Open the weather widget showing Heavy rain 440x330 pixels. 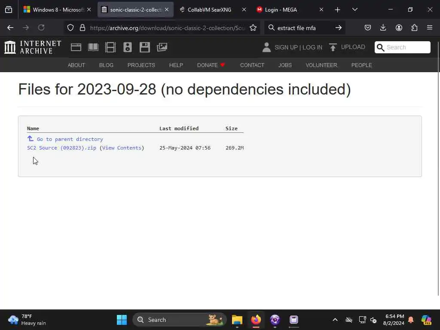coord(27,320)
